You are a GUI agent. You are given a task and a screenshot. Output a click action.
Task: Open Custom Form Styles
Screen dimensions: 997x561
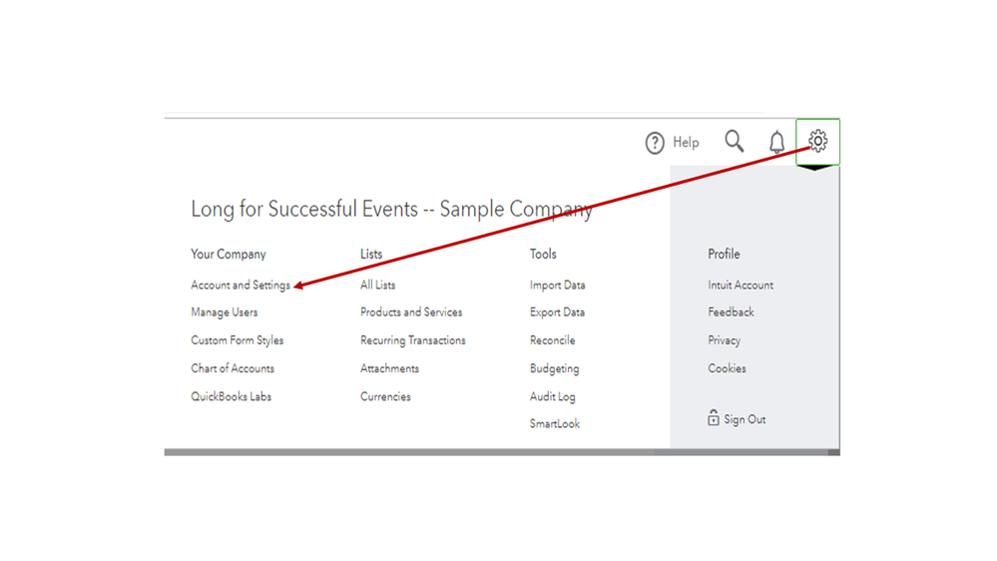pyautogui.click(x=238, y=340)
